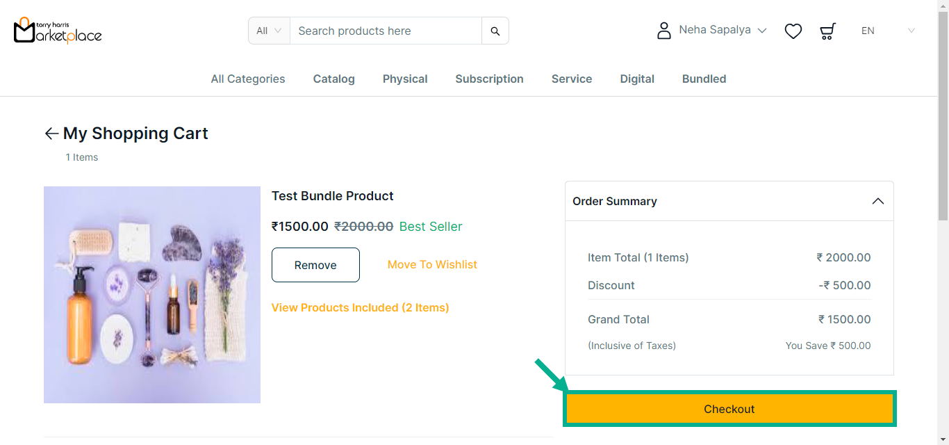
Task: Click the Search products here field
Action: pyautogui.click(x=386, y=31)
